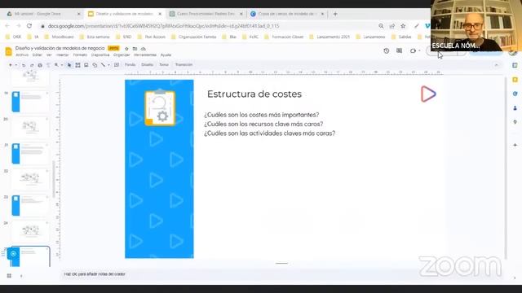522x293 pixels.
Task: Collapse the toolbar with the chevron arrow
Action: click(497, 65)
